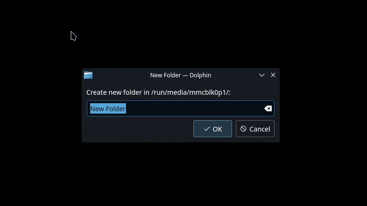The height and width of the screenshot is (206, 367).
Task: Click the /run/media/mmcblk0p1/ path text
Action: click(x=190, y=92)
